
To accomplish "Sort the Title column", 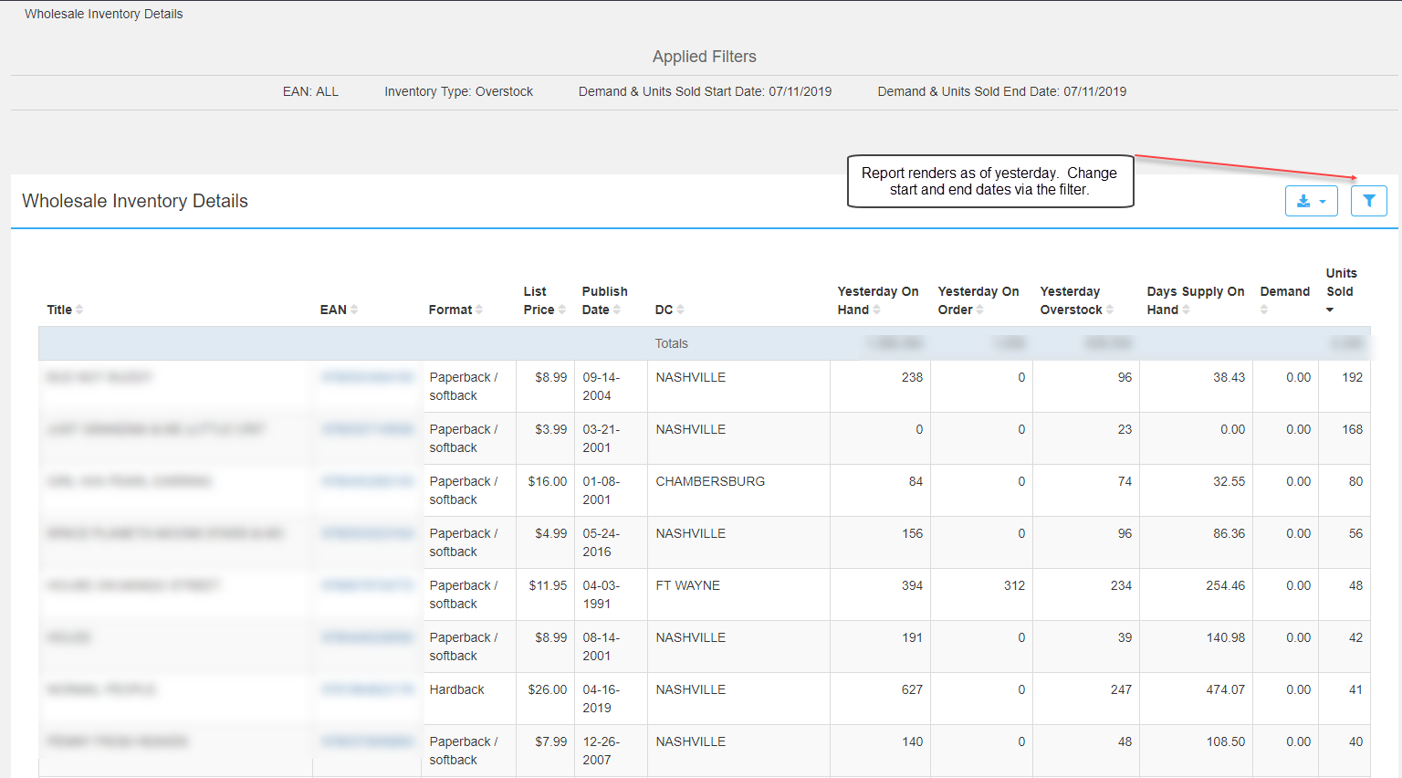I will 78,309.
